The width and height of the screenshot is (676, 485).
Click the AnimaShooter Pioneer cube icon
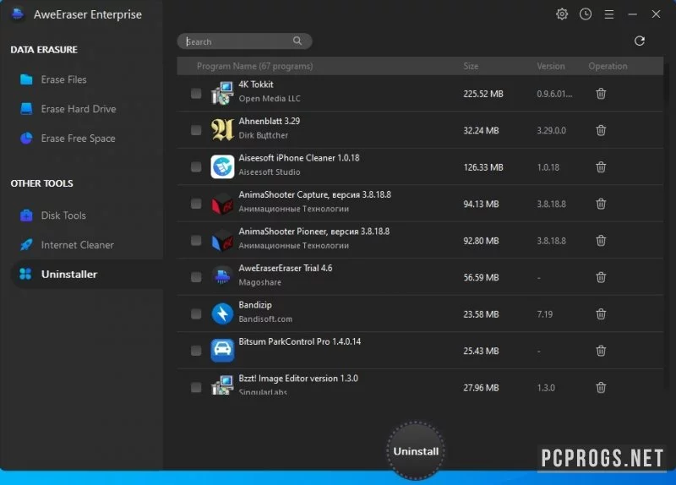(x=222, y=240)
